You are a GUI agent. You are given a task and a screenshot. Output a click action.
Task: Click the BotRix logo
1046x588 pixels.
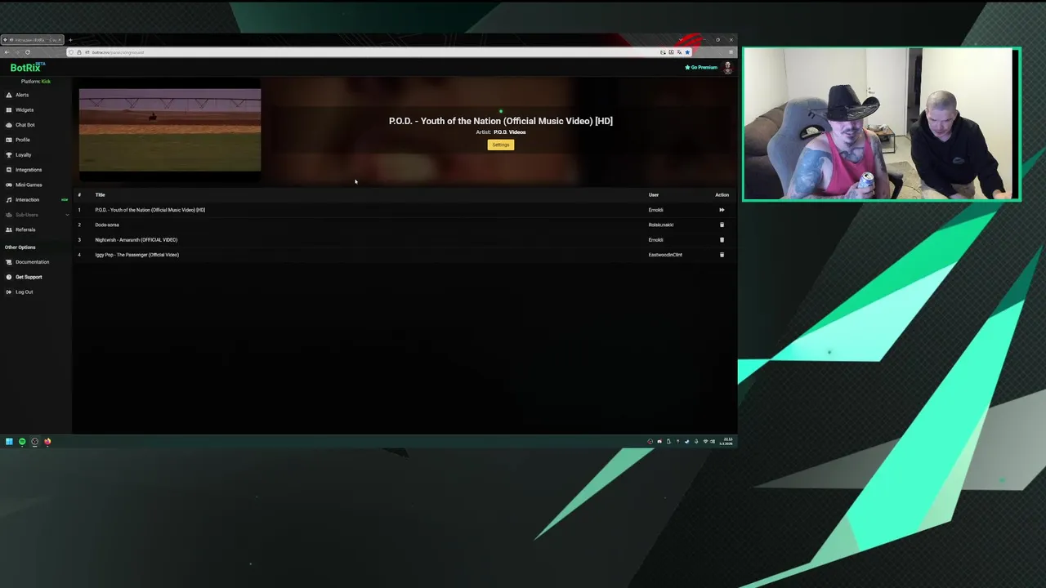(x=27, y=68)
